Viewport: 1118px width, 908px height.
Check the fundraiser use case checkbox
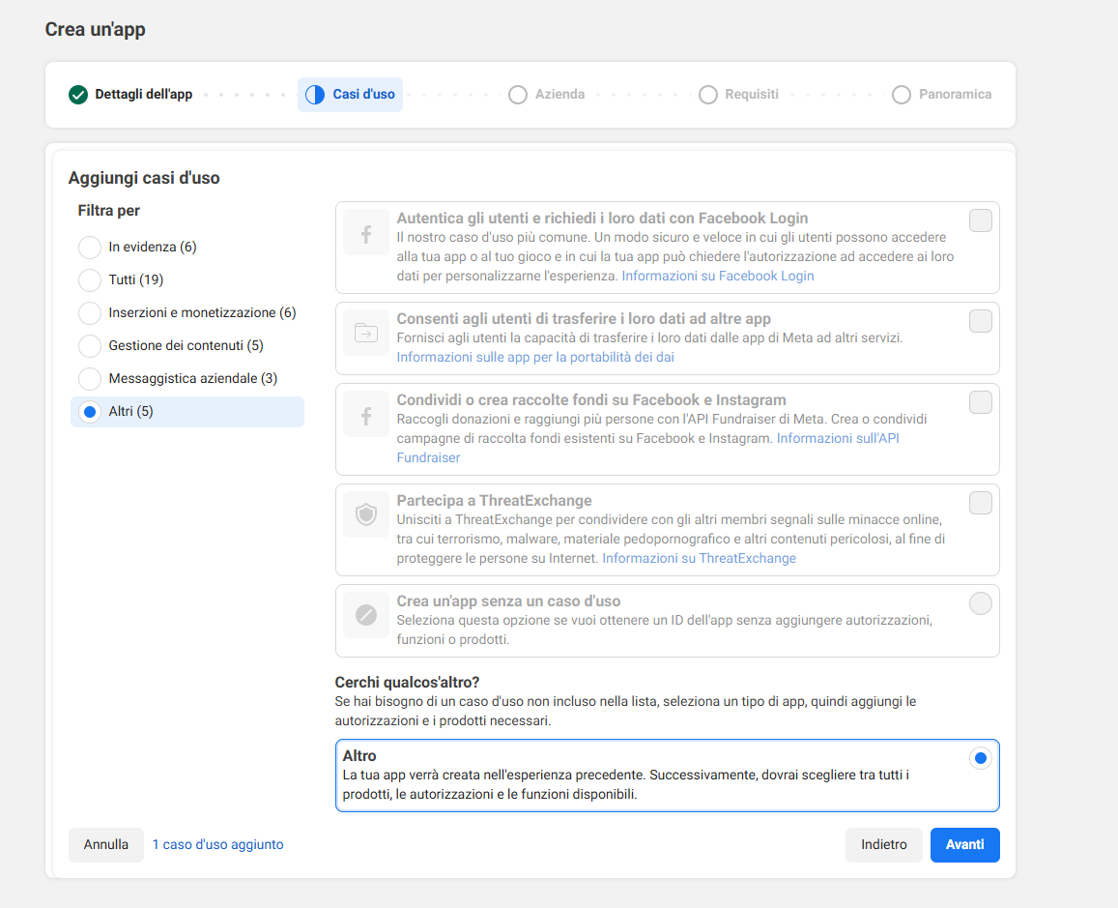pyautogui.click(x=980, y=402)
